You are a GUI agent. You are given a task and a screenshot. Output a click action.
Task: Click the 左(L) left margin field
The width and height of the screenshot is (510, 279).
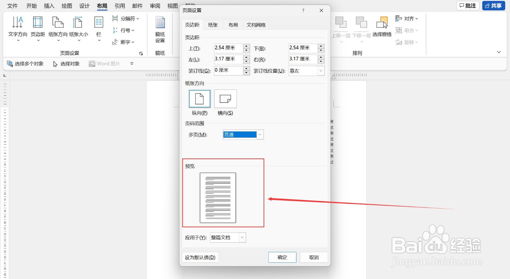[229, 59]
